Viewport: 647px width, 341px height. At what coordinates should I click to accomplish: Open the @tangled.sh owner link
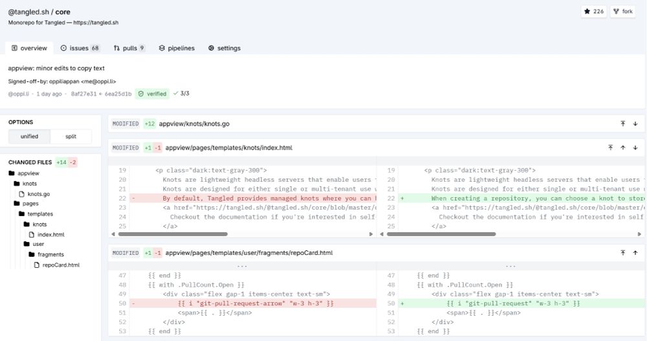click(28, 12)
